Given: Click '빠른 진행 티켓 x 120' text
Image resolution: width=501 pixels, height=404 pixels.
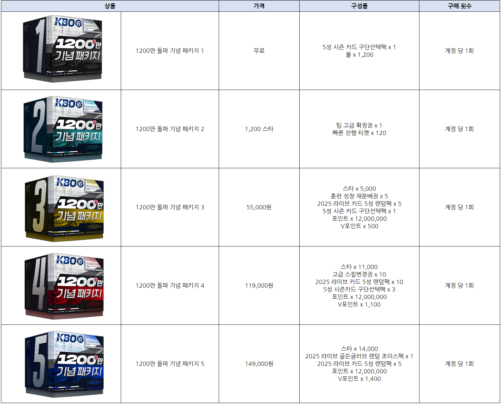Looking at the screenshot, I should [359, 133].
